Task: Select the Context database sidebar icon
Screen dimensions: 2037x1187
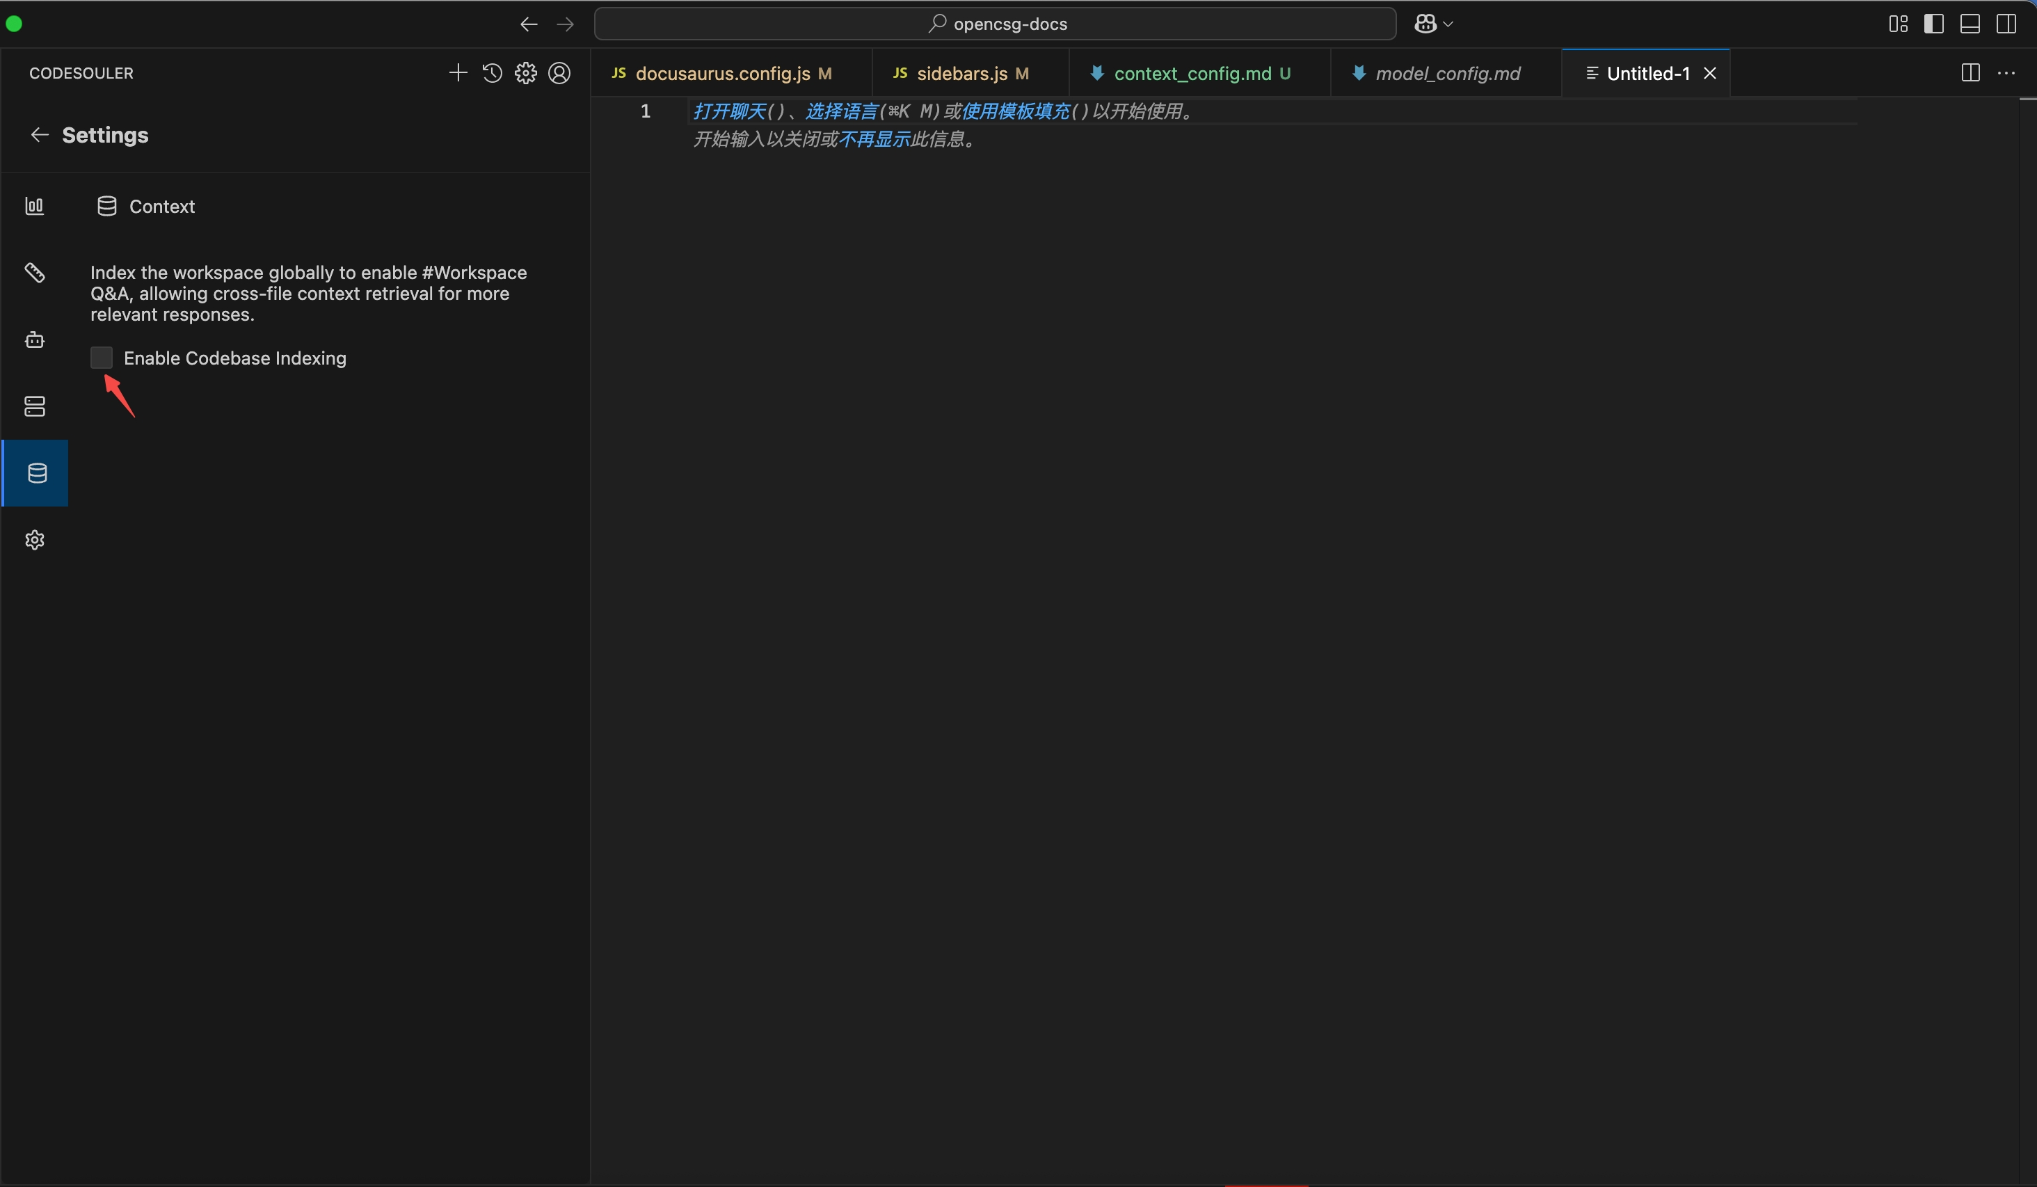Action: pos(36,473)
